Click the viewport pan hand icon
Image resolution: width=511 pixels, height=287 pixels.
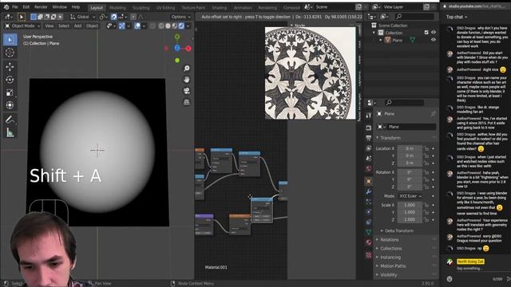coord(187,80)
